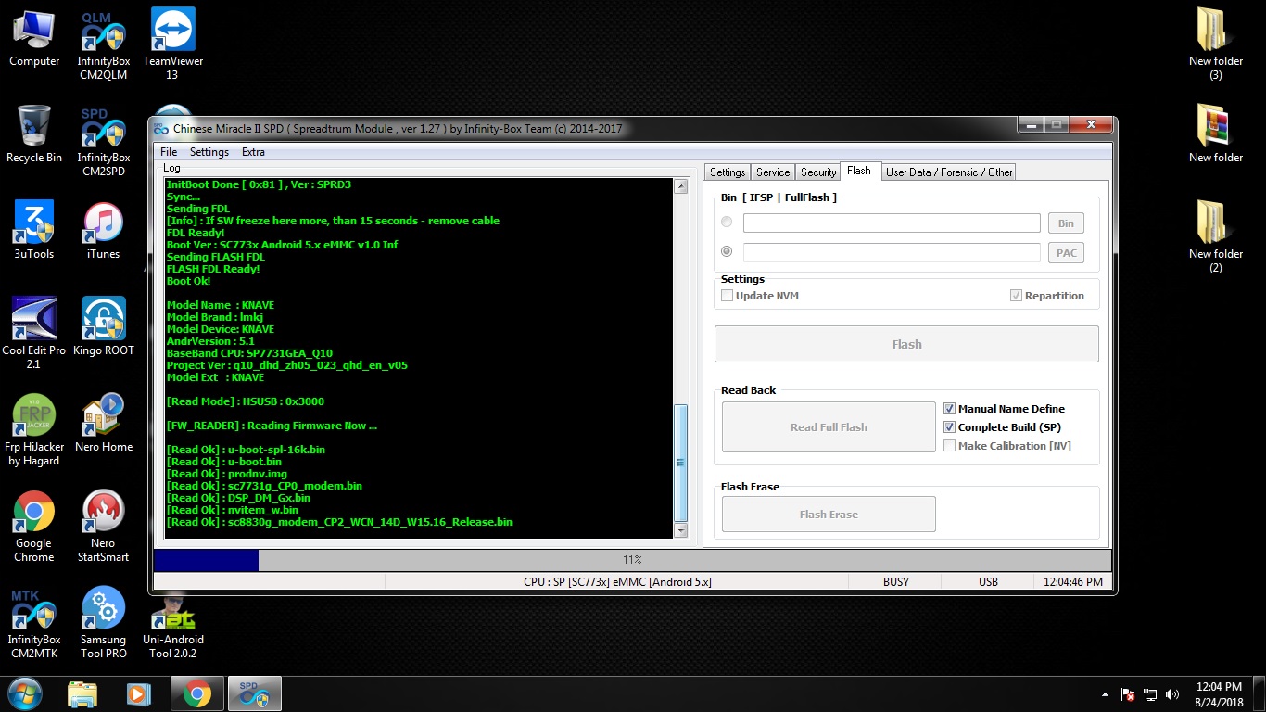The height and width of the screenshot is (712, 1266).
Task: Launch 3uTools desktop shortcut
Action: (34, 231)
